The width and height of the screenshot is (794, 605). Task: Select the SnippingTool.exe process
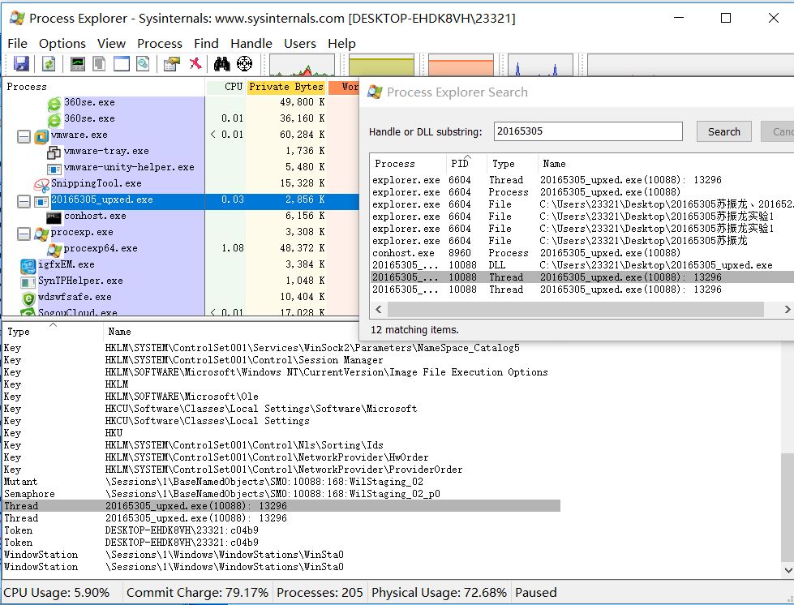point(97,183)
